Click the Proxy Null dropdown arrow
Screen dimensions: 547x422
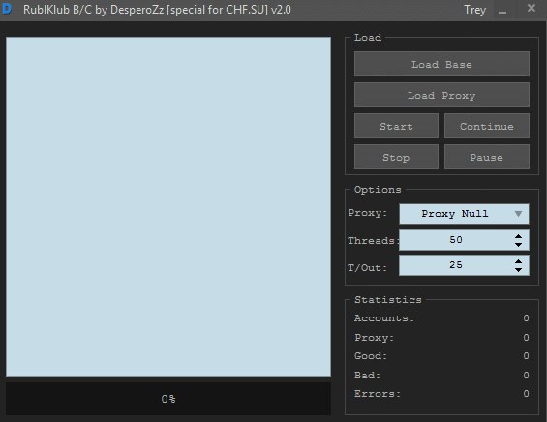518,214
